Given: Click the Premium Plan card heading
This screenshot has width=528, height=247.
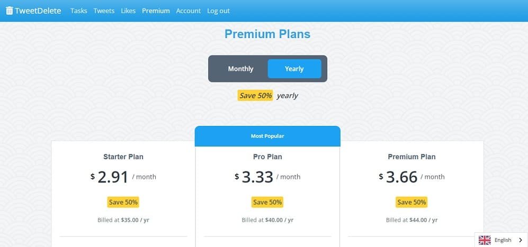Looking at the screenshot, I should point(411,157).
